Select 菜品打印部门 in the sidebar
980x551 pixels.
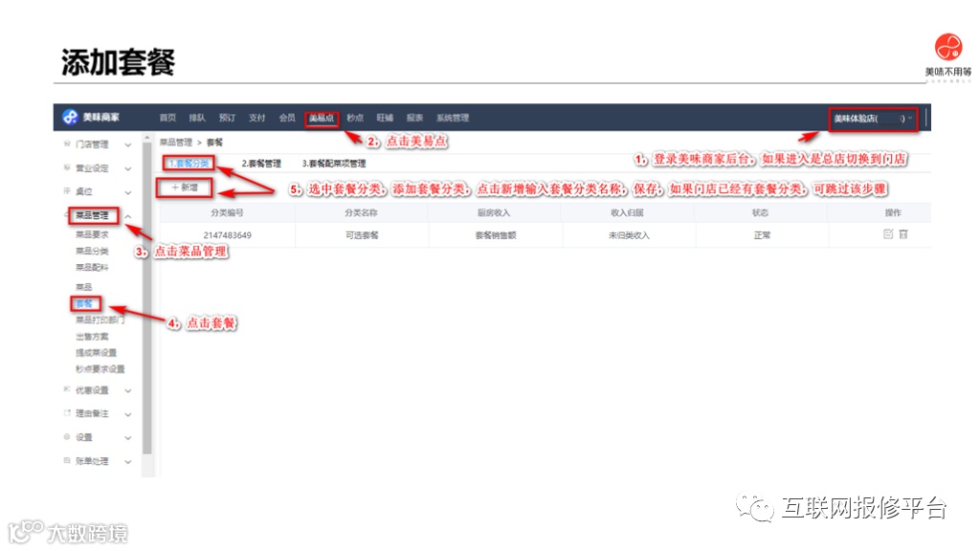(100, 320)
